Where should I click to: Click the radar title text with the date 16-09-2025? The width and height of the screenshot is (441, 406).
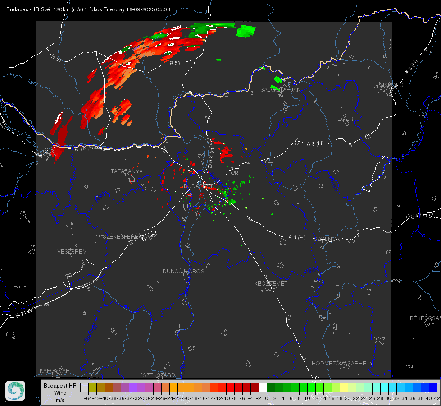[x=88, y=9]
